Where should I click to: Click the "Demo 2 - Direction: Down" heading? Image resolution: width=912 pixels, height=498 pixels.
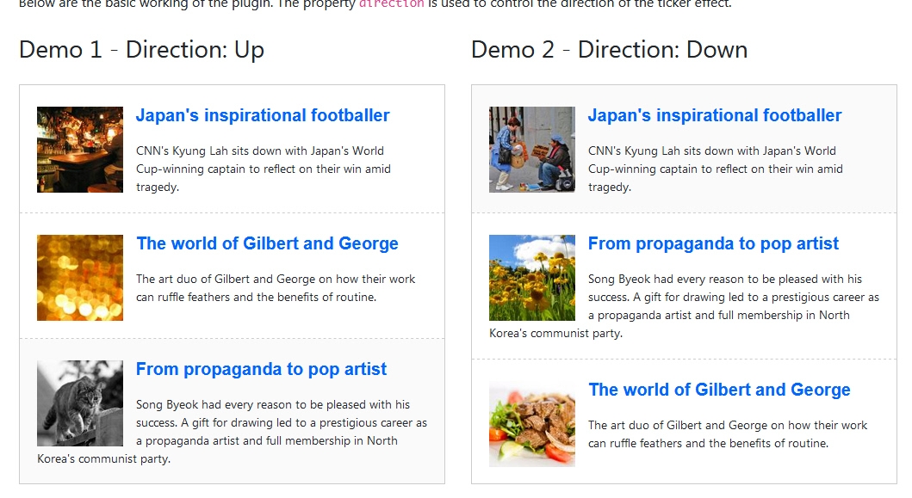coord(609,50)
